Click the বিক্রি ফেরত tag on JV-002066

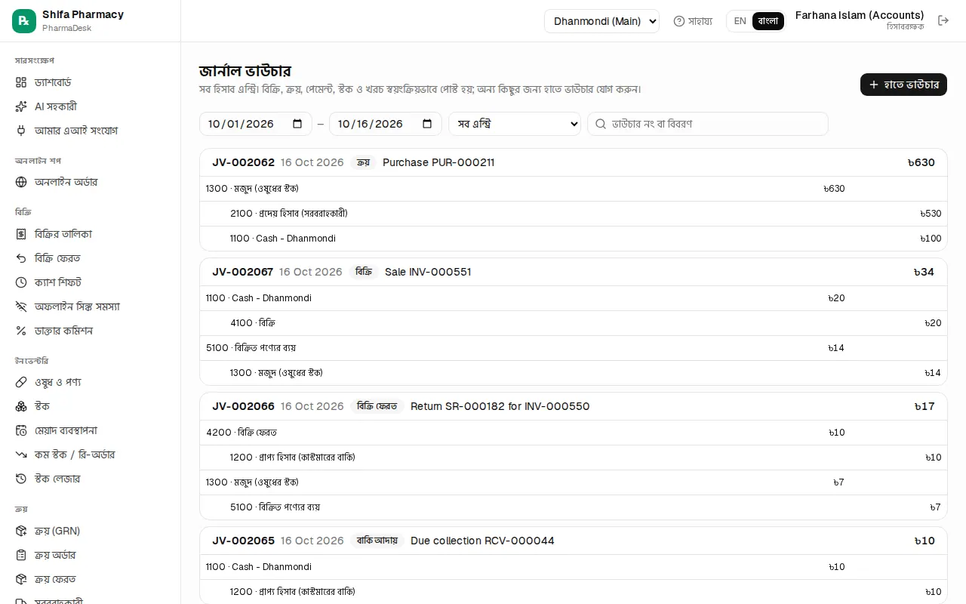coord(377,406)
